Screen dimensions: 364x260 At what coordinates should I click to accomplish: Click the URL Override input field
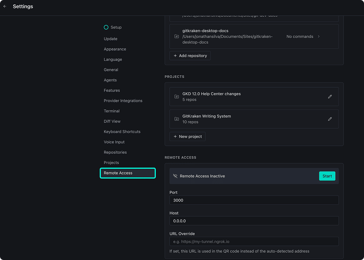pyautogui.click(x=254, y=241)
